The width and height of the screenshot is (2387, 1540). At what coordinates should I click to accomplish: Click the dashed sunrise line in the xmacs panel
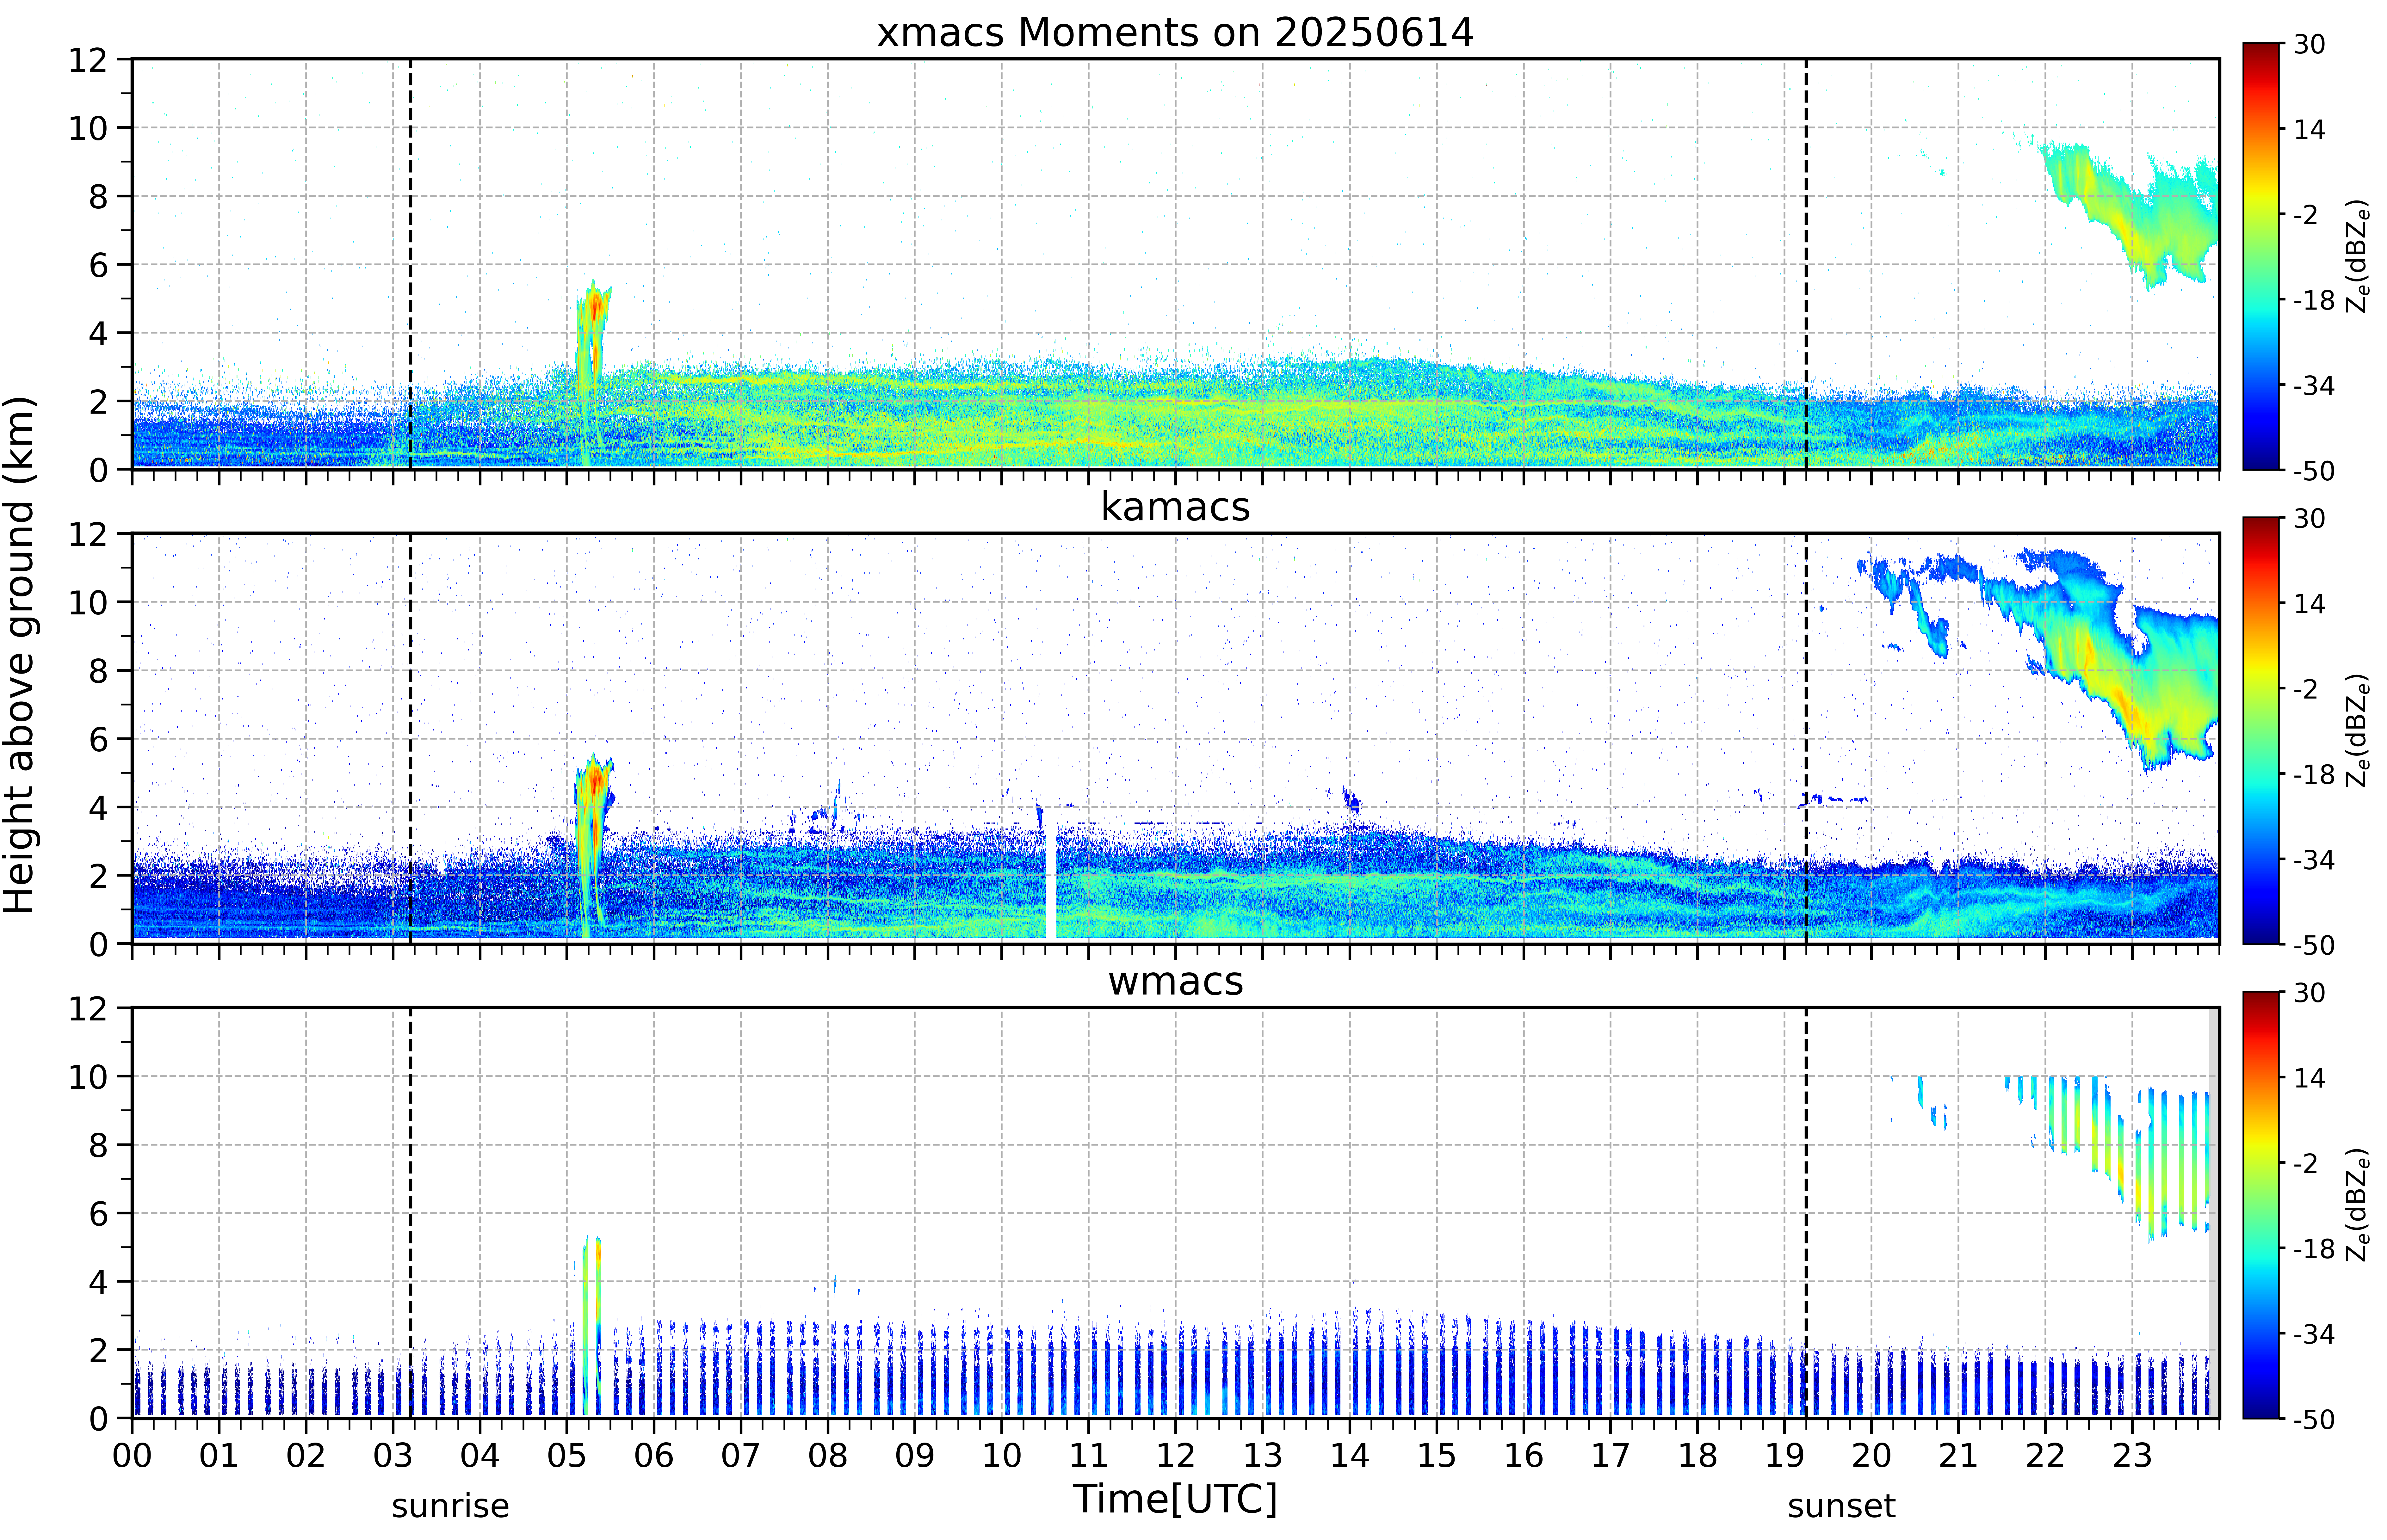coord(410,264)
